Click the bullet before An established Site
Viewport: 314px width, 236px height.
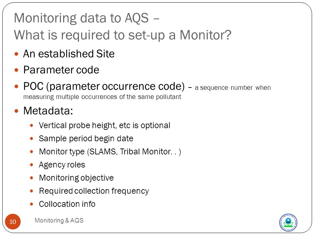(x=16, y=54)
